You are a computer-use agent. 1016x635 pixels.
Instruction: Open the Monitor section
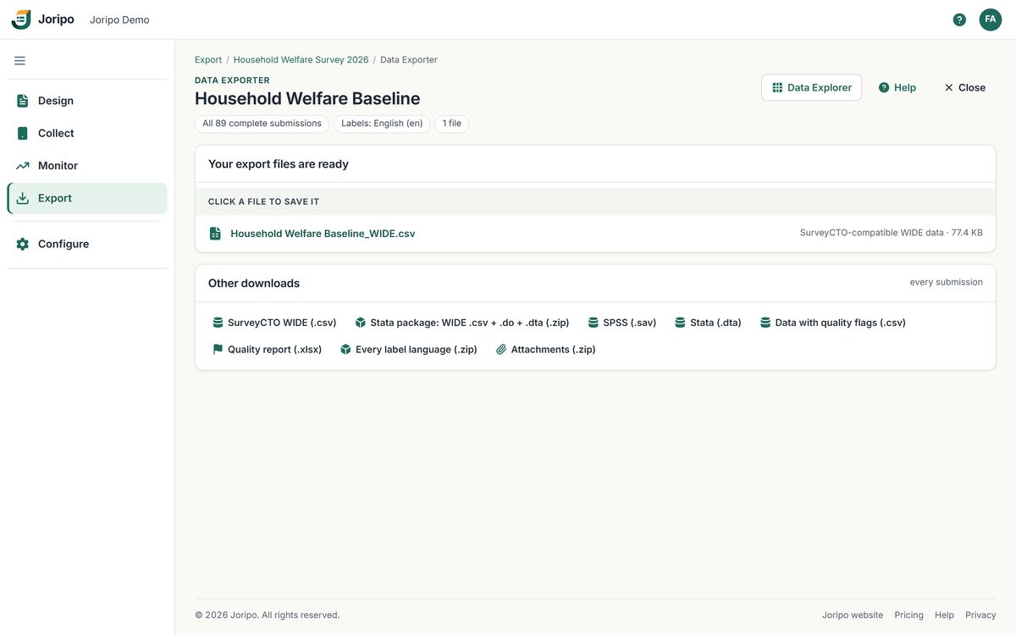(87, 166)
